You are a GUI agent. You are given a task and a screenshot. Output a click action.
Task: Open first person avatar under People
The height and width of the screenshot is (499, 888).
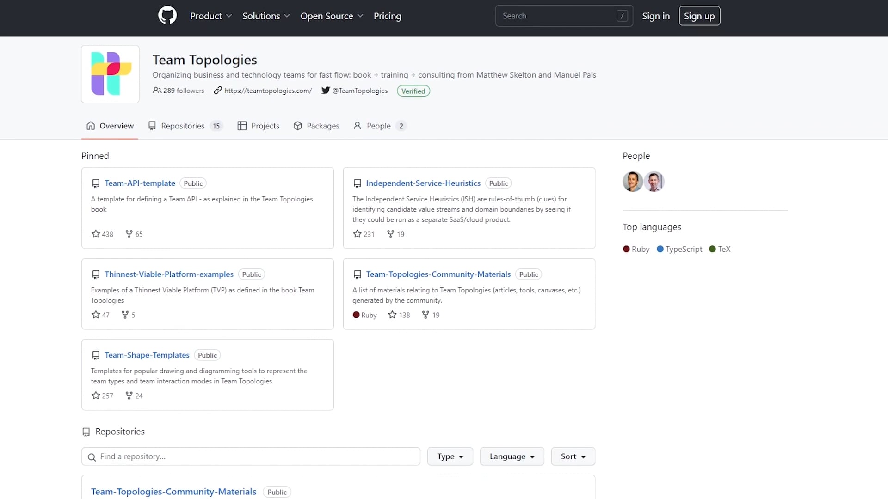click(633, 182)
